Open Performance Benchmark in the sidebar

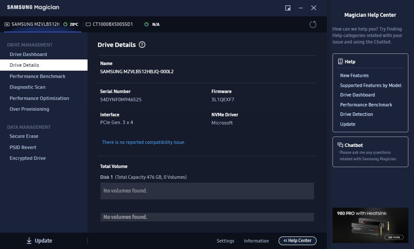(x=38, y=76)
